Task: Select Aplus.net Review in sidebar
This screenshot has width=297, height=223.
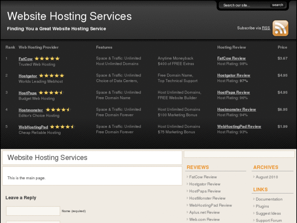Action: (205, 212)
